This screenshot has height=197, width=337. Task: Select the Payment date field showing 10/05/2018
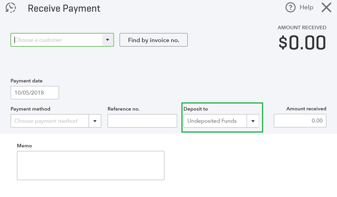[34, 92]
